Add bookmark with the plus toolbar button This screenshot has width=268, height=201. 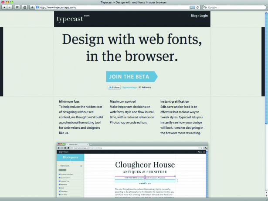(x=32, y=7)
